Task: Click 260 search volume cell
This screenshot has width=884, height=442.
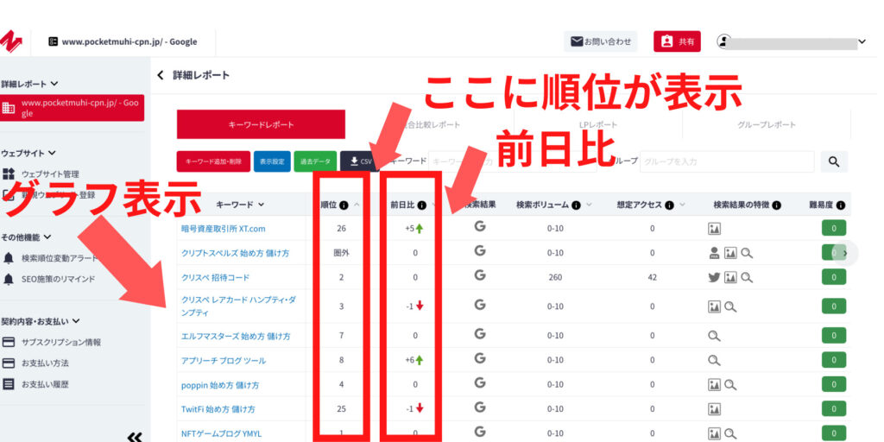Action: pos(555,277)
